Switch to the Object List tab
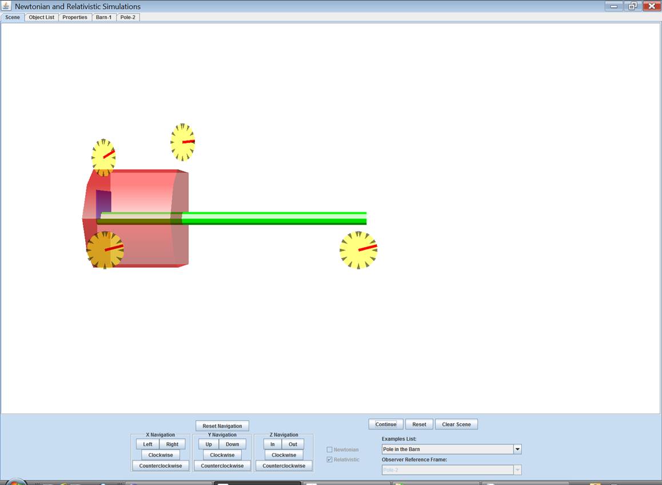This screenshot has height=485, width=662. point(42,17)
